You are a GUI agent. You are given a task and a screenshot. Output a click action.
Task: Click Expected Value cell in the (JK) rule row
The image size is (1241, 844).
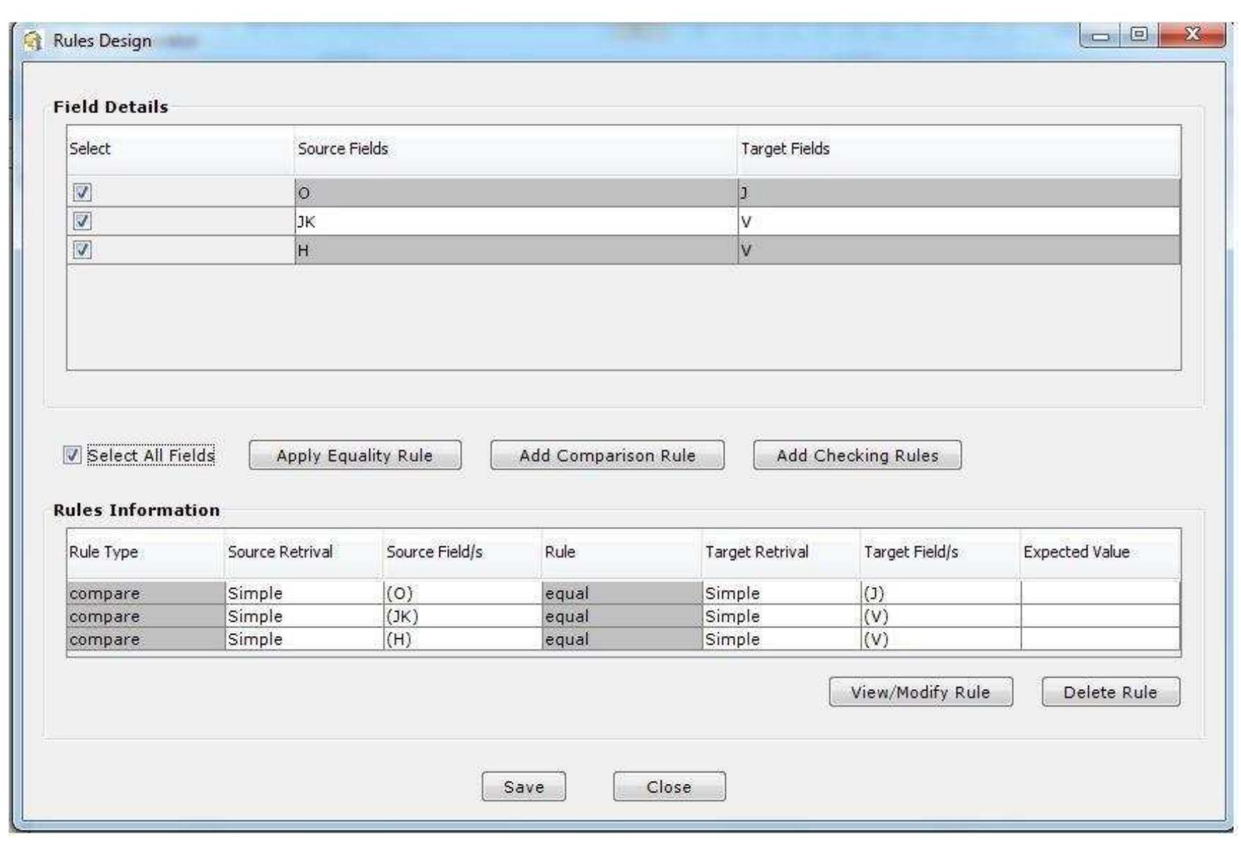tap(1100, 616)
